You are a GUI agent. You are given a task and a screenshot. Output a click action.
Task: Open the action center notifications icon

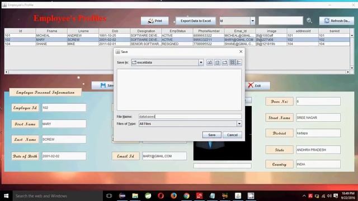[336, 196]
